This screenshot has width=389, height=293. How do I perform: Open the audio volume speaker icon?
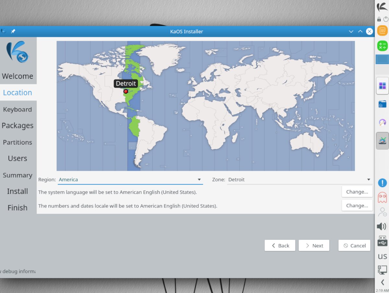click(382, 226)
